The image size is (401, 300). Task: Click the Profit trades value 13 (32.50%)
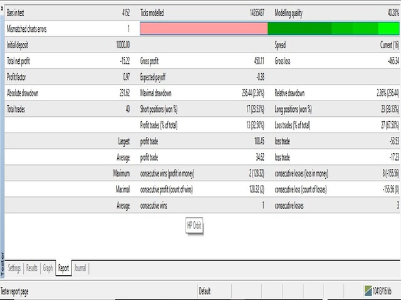coord(255,125)
